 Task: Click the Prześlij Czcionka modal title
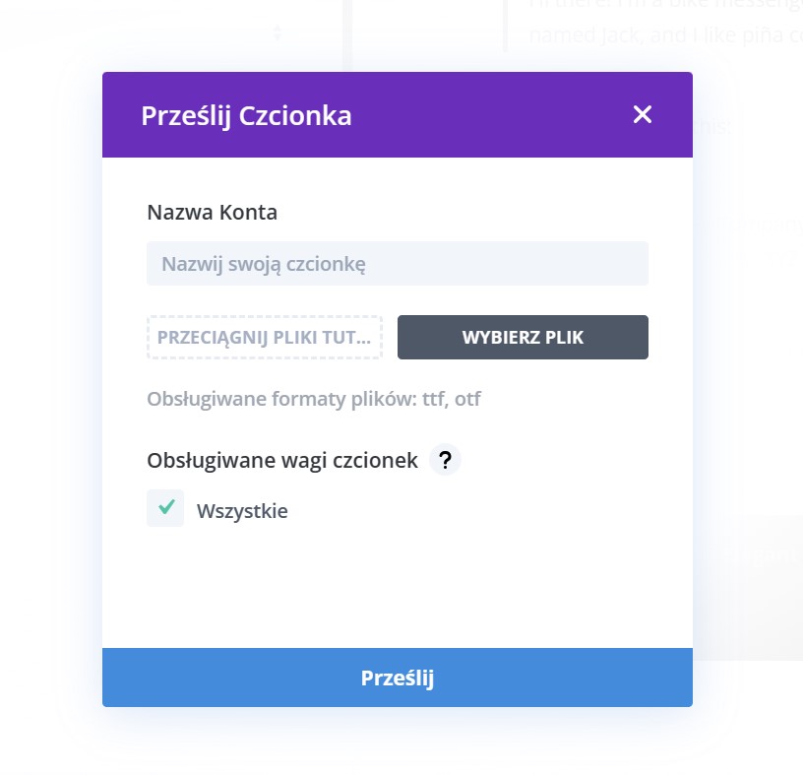coord(246,116)
